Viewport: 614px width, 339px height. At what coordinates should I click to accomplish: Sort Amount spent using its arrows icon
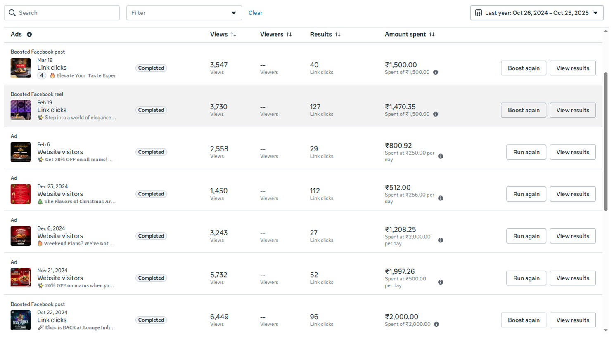(x=432, y=35)
